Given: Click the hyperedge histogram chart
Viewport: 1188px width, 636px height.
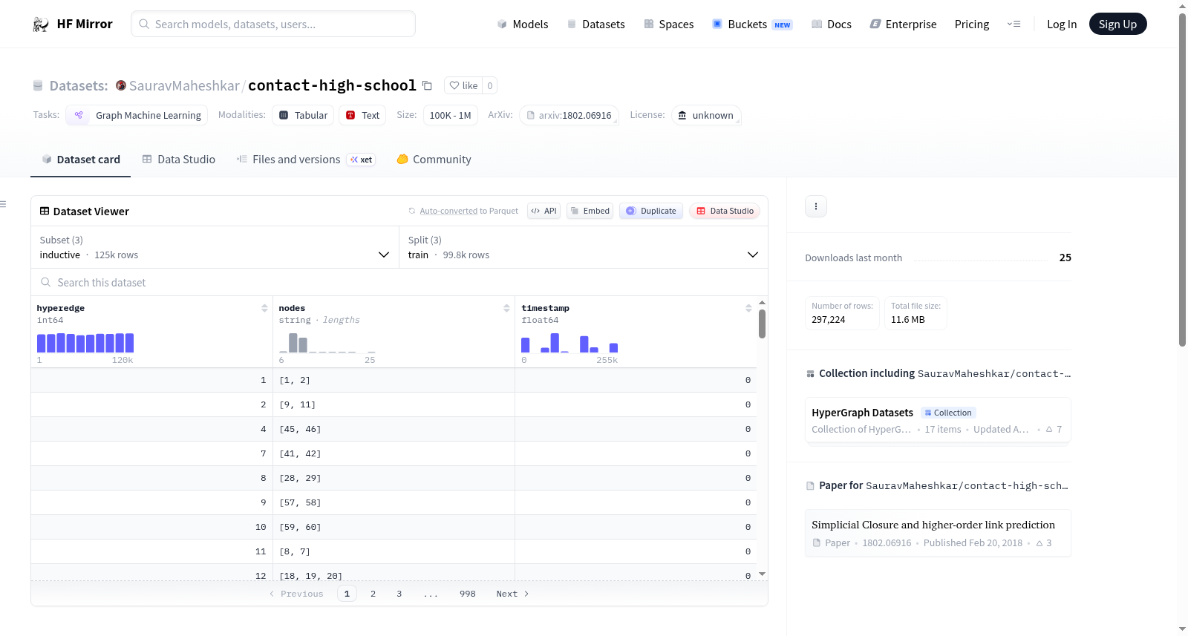Looking at the screenshot, I should pyautogui.click(x=85, y=343).
